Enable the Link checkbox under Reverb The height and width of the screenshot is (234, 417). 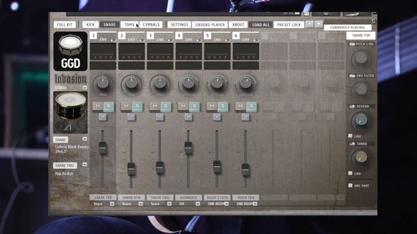click(351, 136)
